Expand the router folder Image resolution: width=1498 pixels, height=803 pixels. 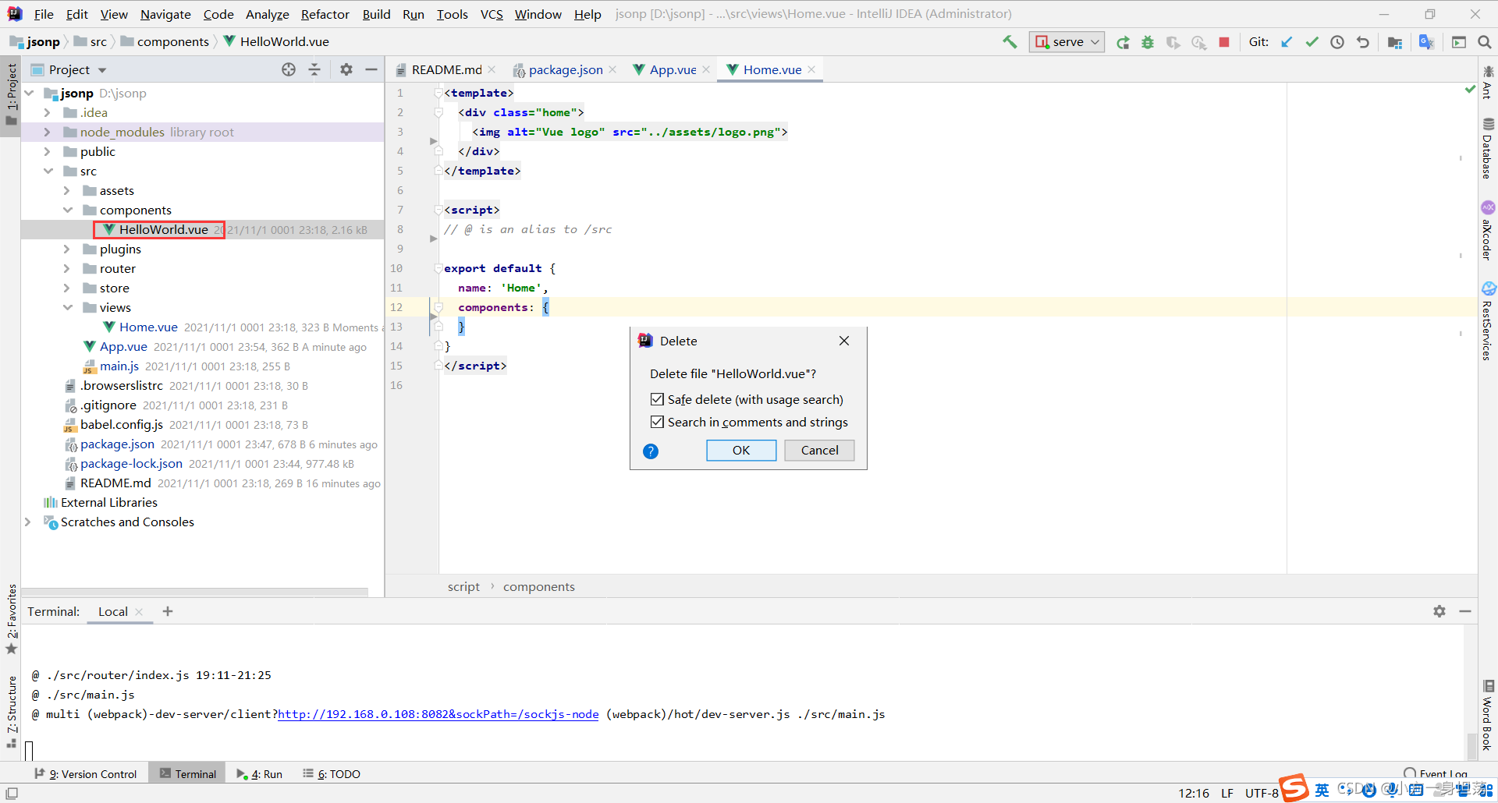click(x=67, y=268)
